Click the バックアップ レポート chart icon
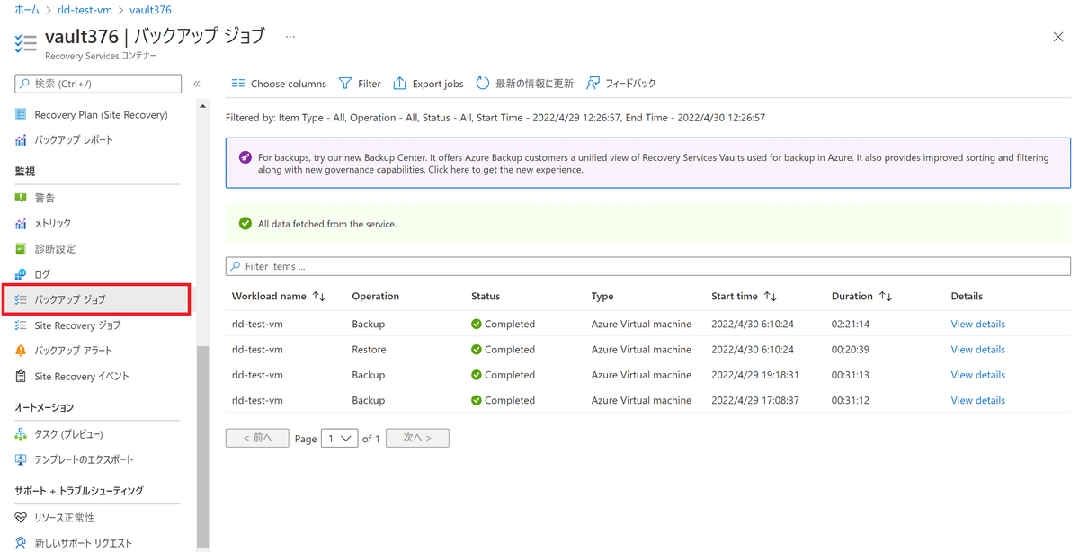Image resolution: width=1079 pixels, height=552 pixels. 21,140
